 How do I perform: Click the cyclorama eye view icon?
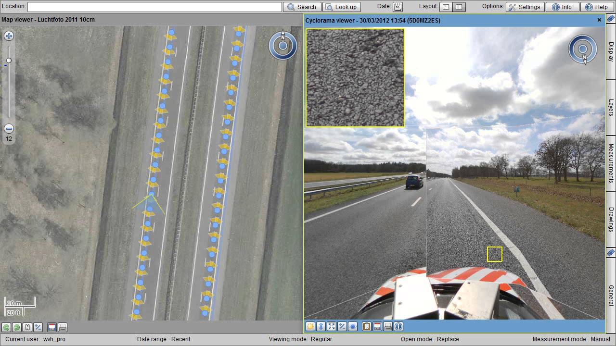353,326
